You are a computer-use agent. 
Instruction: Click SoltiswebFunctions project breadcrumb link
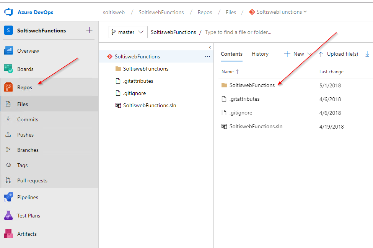pyautogui.click(x=161, y=12)
